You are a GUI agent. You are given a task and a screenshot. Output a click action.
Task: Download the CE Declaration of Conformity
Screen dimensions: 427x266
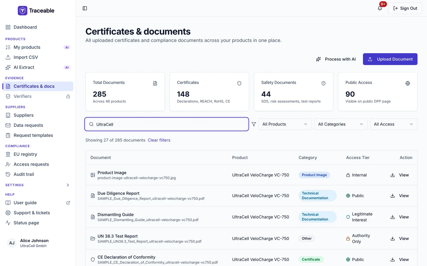393,259
